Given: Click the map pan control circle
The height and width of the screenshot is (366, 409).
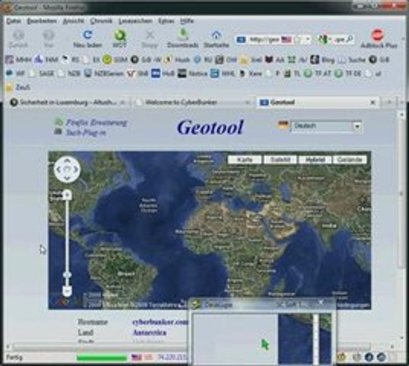Looking at the screenshot, I should pos(67,169).
